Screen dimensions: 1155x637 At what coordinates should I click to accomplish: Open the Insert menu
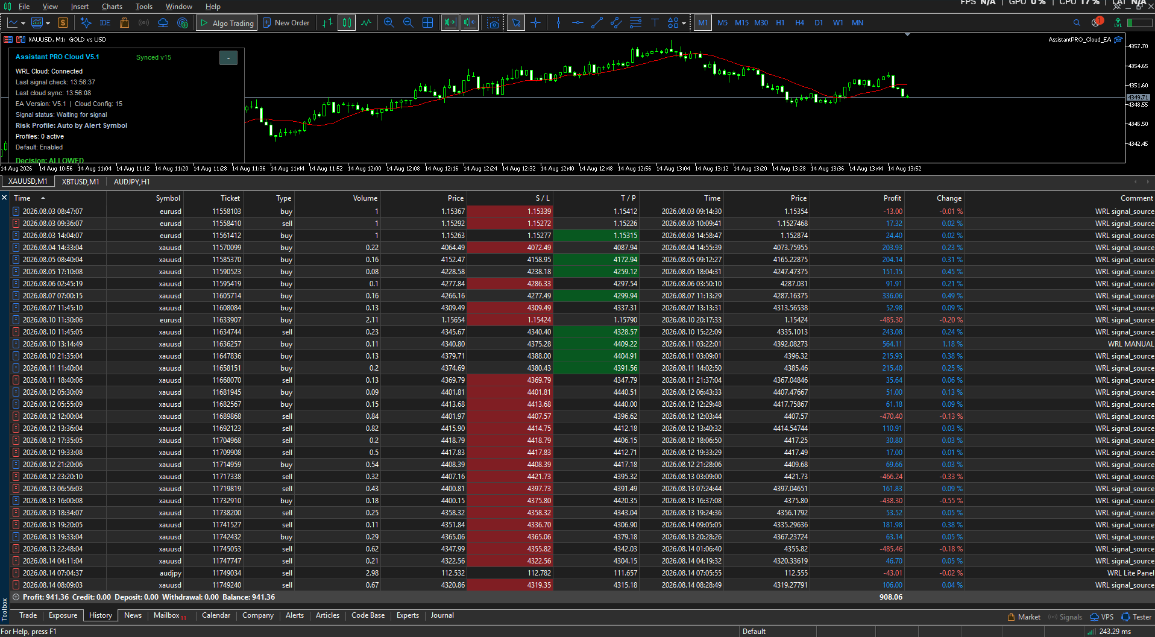(x=80, y=7)
